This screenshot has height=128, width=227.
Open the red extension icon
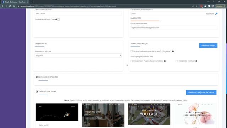pos(201,6)
